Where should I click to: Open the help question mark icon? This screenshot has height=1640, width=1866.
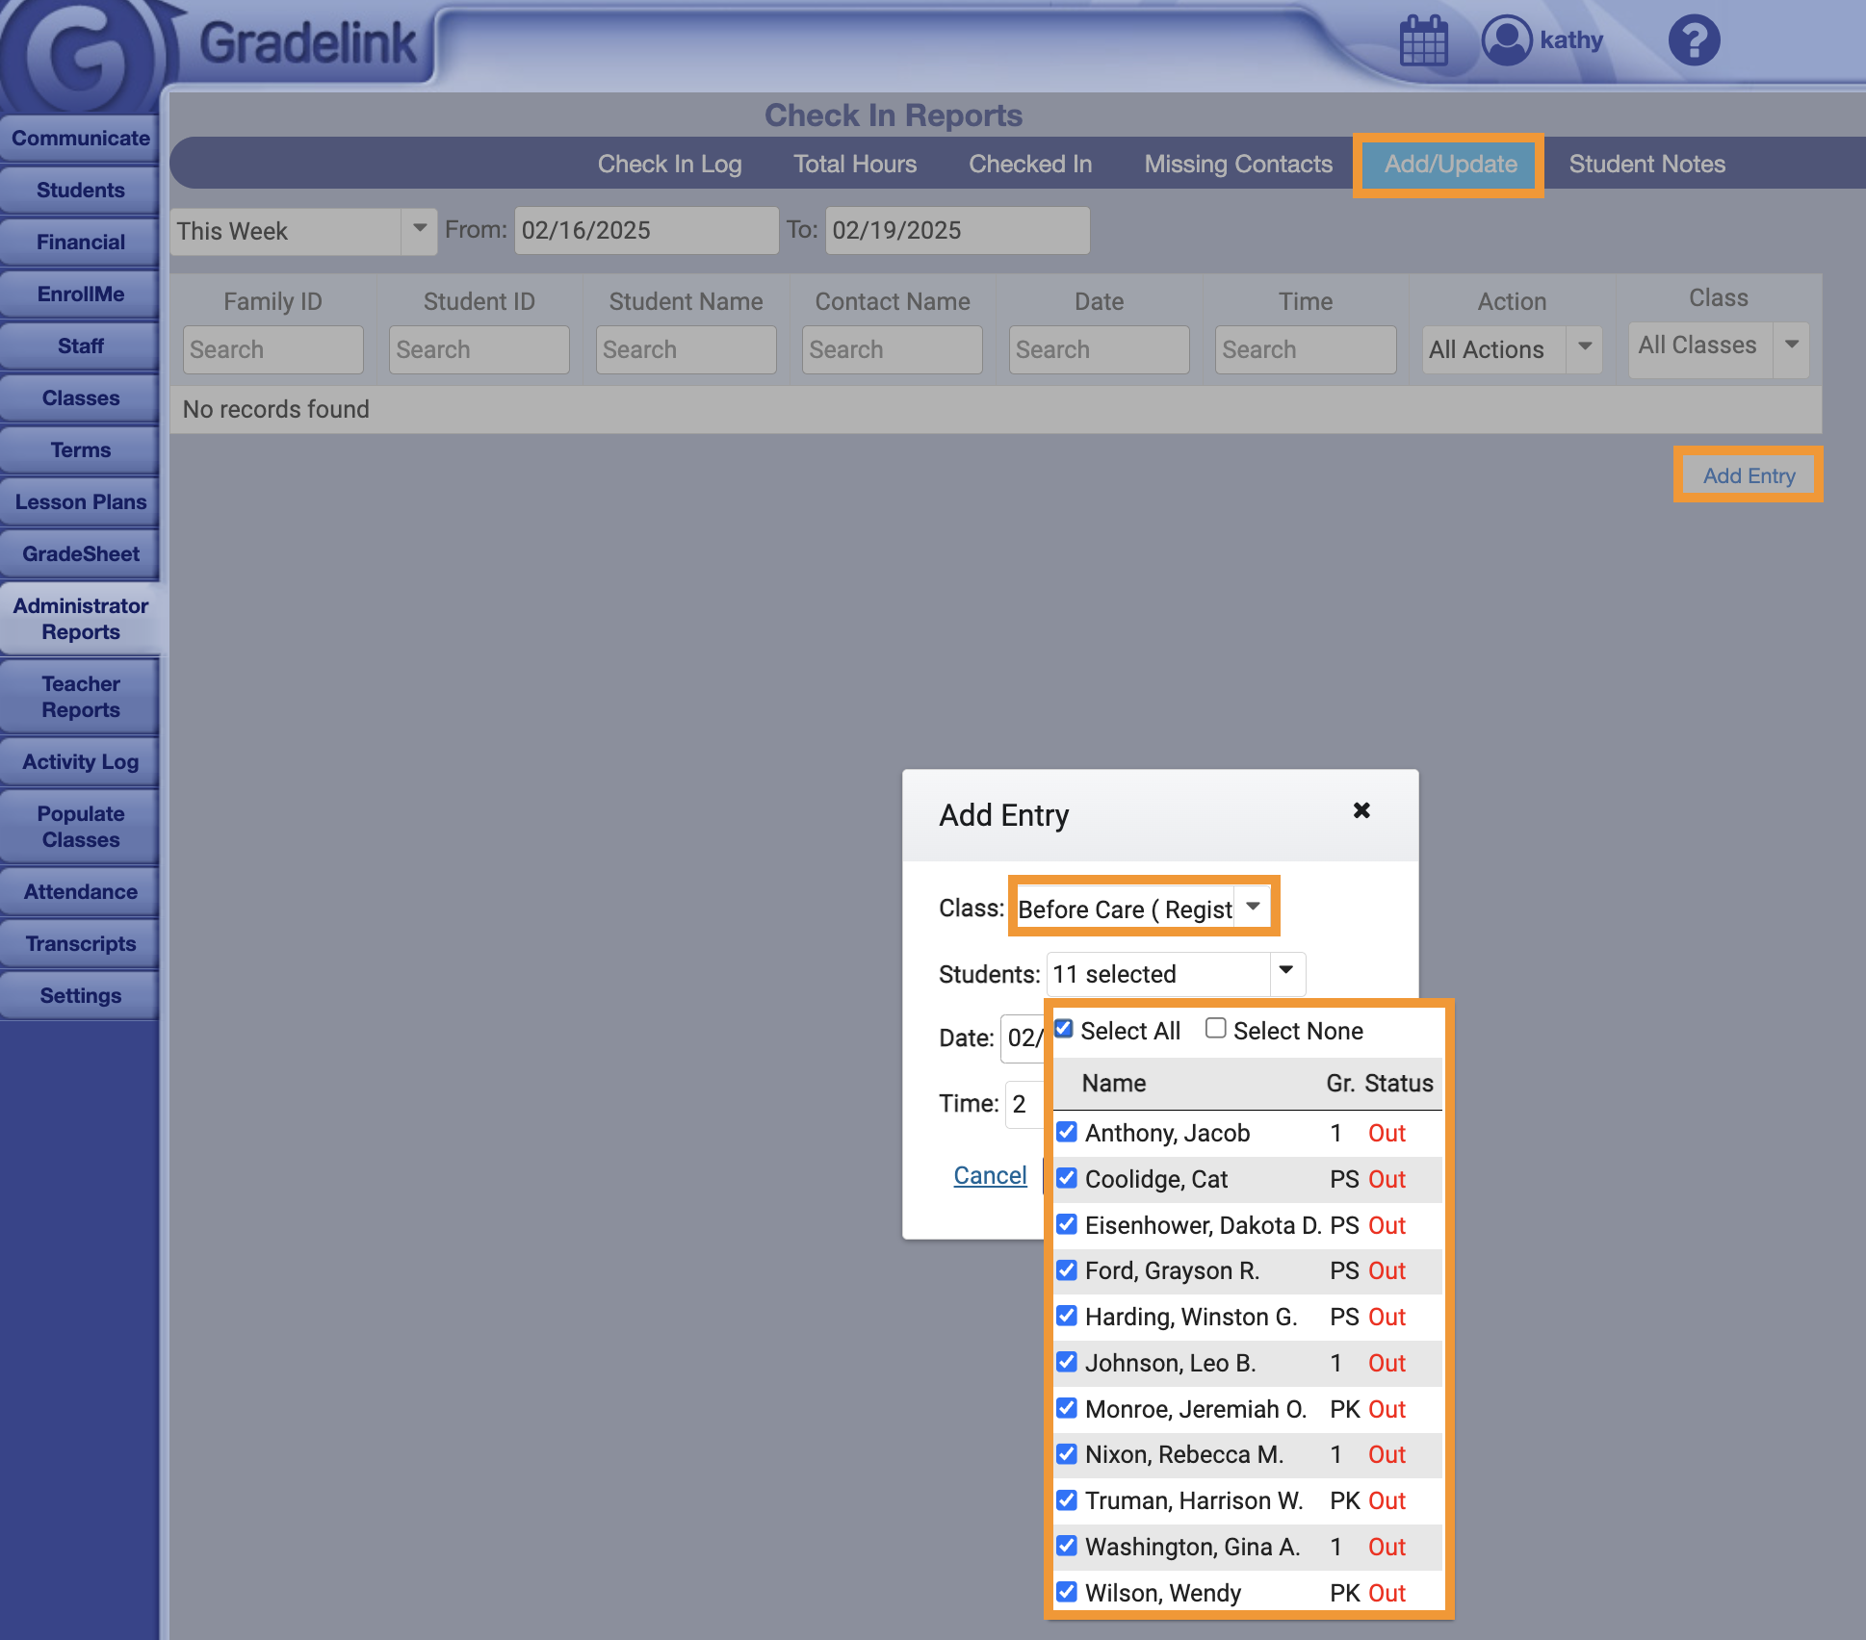tap(1694, 40)
